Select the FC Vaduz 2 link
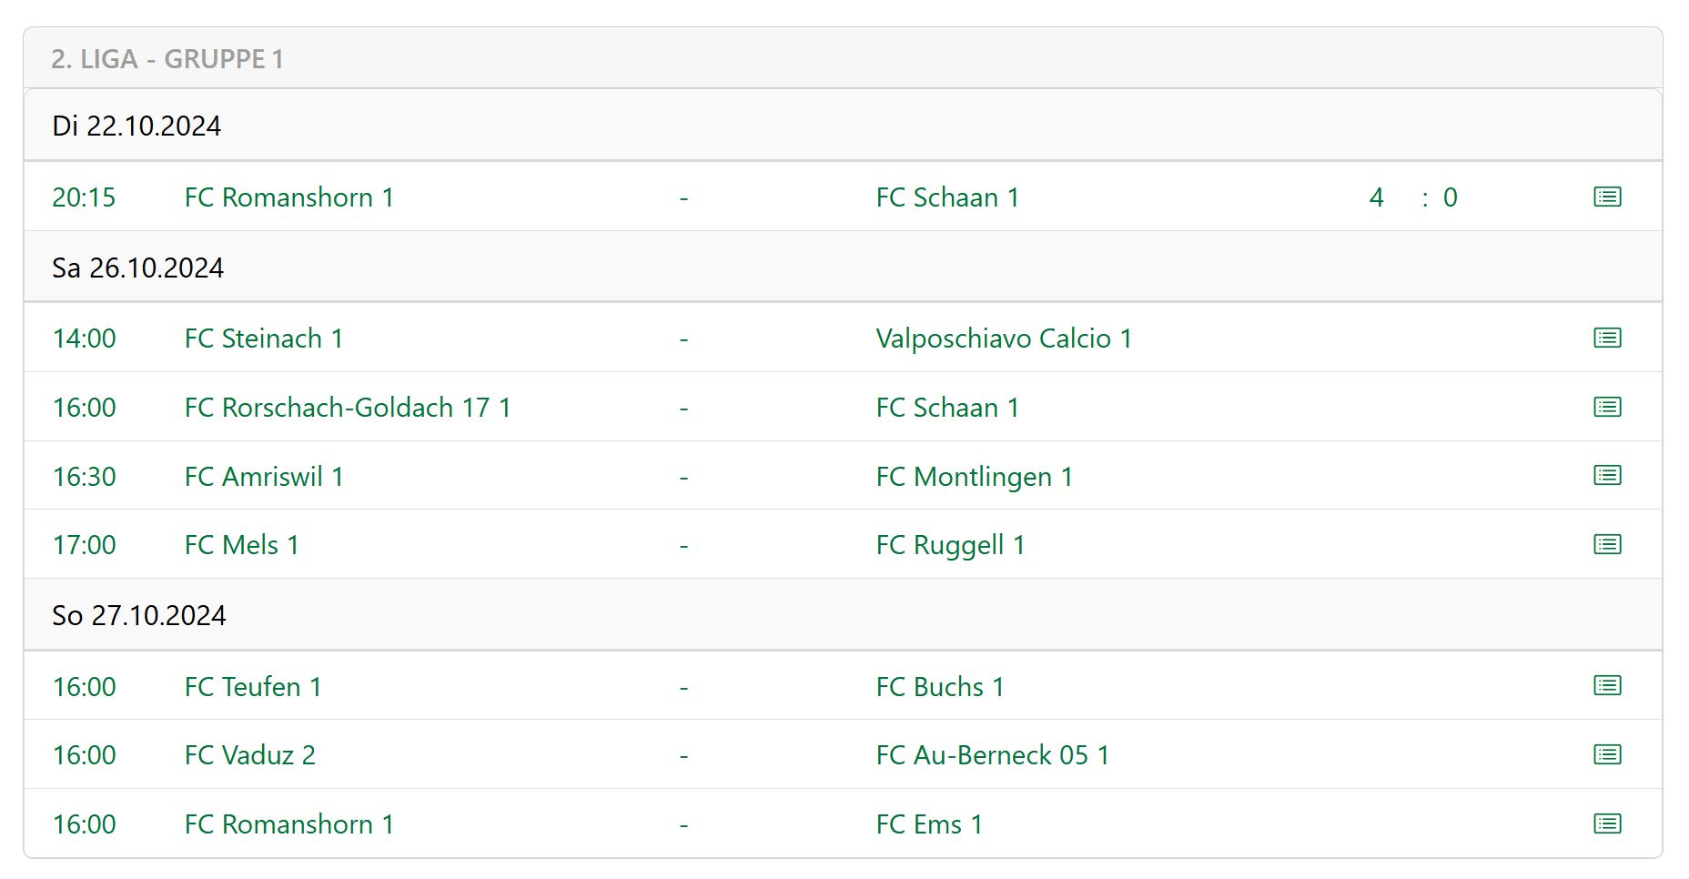Screen dimensions: 1689x879 250,755
